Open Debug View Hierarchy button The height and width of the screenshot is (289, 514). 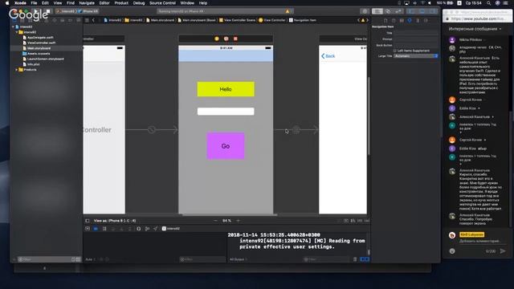(x=138, y=229)
